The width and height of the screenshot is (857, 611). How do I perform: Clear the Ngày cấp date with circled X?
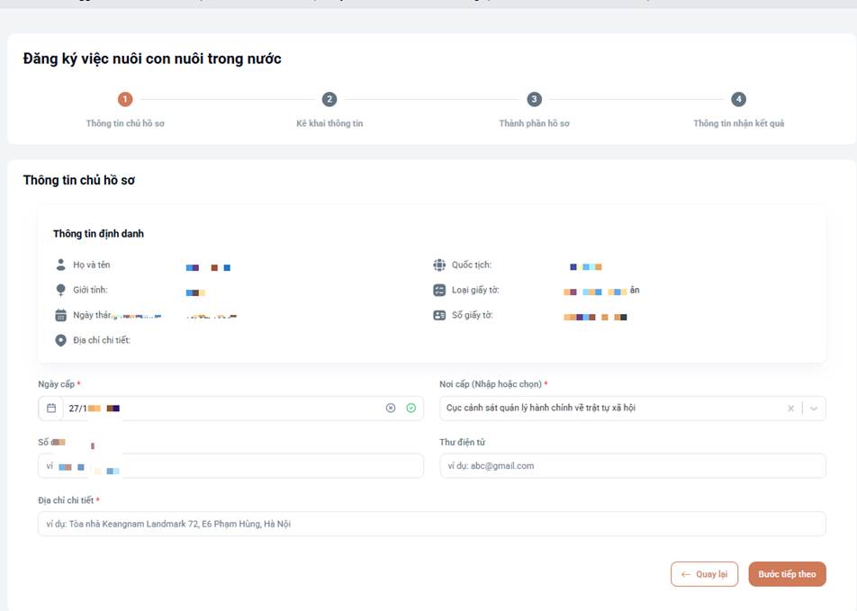[x=391, y=409]
